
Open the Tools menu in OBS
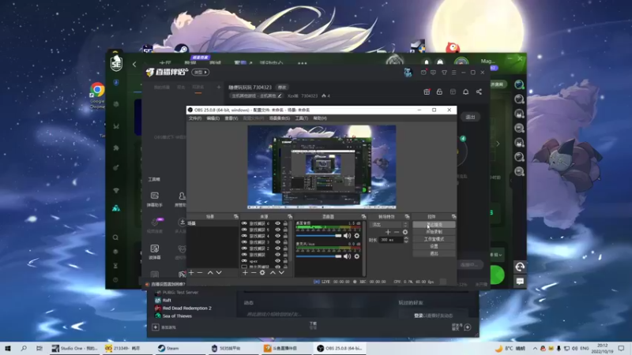coord(302,118)
